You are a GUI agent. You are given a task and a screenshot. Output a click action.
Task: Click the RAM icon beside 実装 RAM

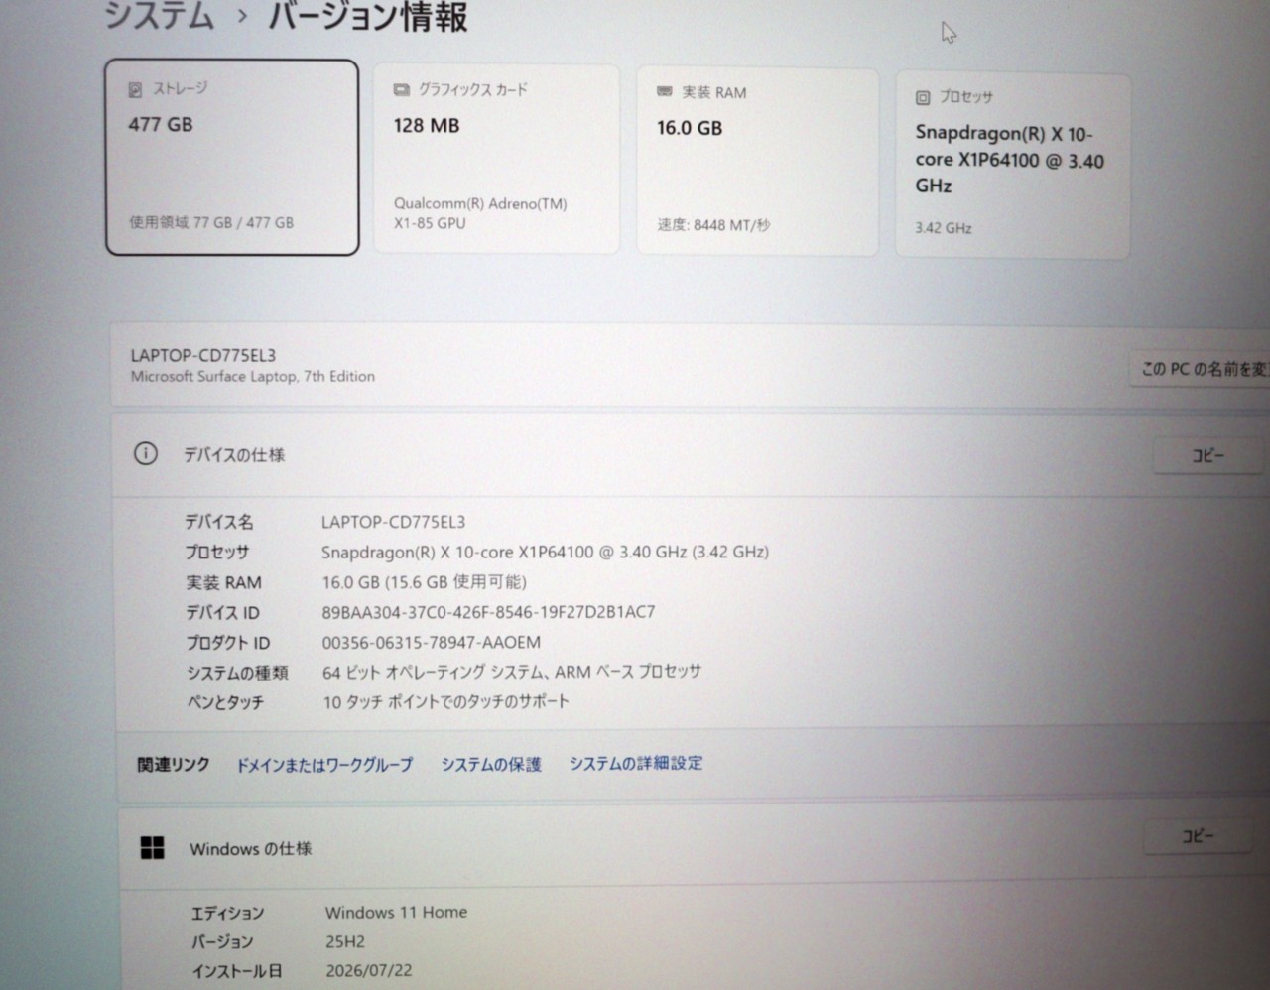(x=664, y=92)
